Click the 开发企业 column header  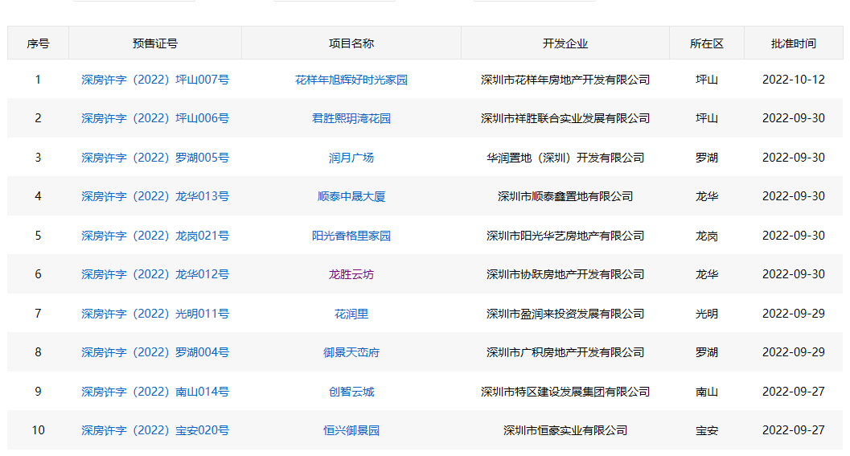[x=565, y=43]
